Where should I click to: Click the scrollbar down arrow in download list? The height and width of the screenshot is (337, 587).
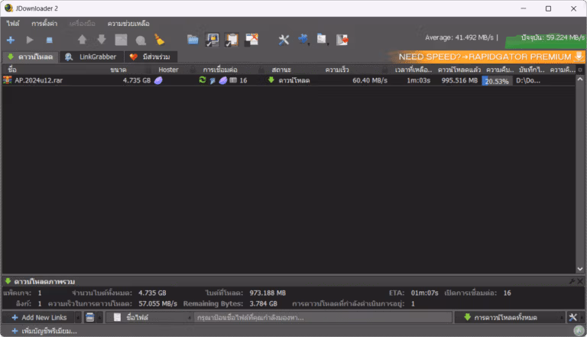point(580,269)
